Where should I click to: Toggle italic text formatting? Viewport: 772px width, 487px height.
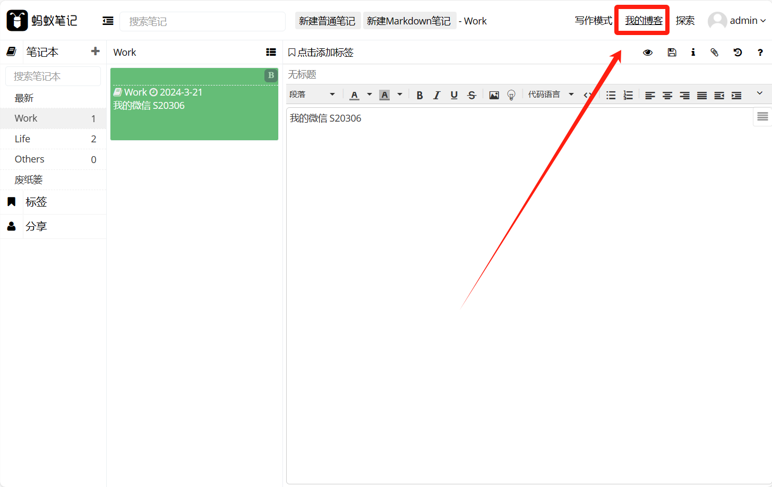coord(436,95)
